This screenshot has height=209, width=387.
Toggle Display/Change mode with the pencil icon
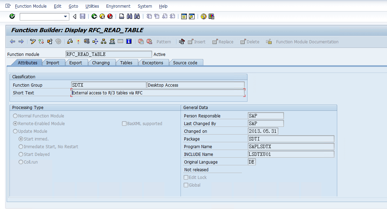point(33,42)
